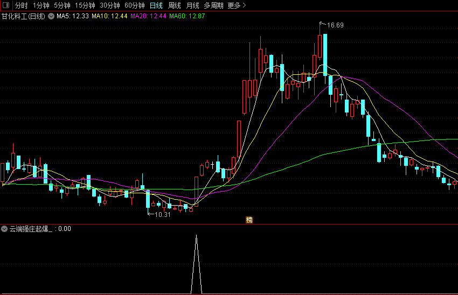Expand the MA indicator dropdown beside 甘化科工
Viewport: 458px width, 295px height.
[51, 16]
